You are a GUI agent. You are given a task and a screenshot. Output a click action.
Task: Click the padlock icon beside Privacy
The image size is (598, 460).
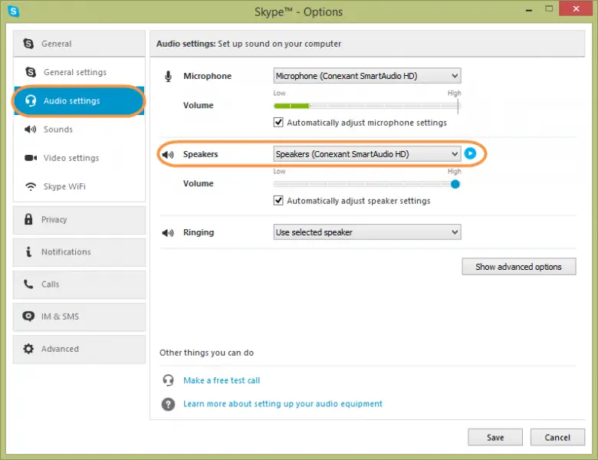[x=28, y=219]
